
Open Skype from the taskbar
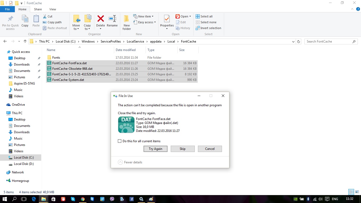click(x=73, y=199)
